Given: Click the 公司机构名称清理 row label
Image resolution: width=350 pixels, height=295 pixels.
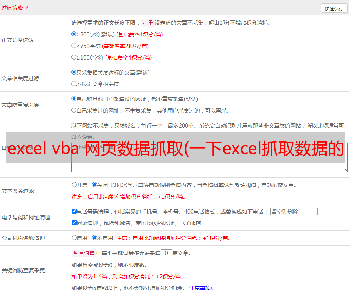Looking at the screenshot, I should [23, 238].
